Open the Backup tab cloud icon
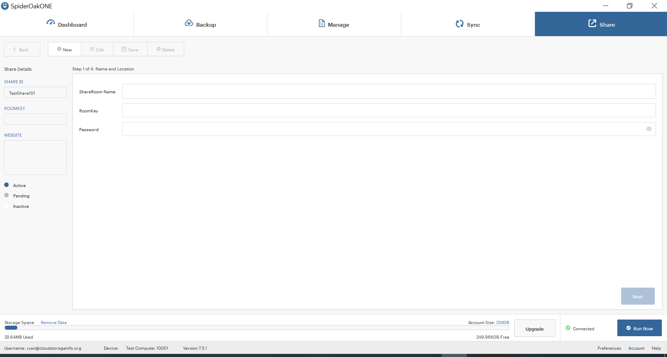667x357 pixels. [x=189, y=23]
